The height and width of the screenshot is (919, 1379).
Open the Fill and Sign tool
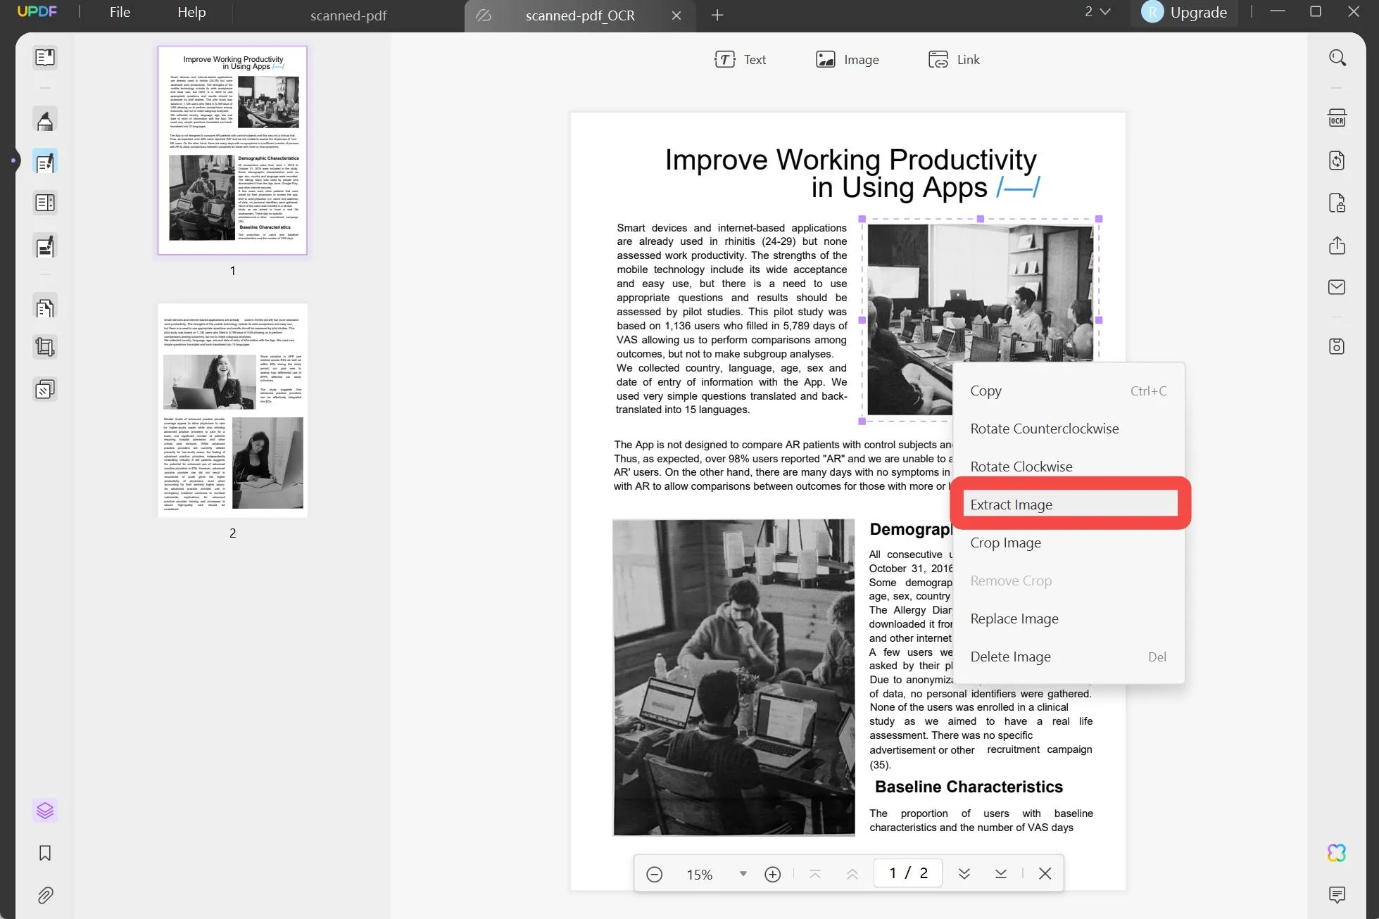[x=45, y=246]
